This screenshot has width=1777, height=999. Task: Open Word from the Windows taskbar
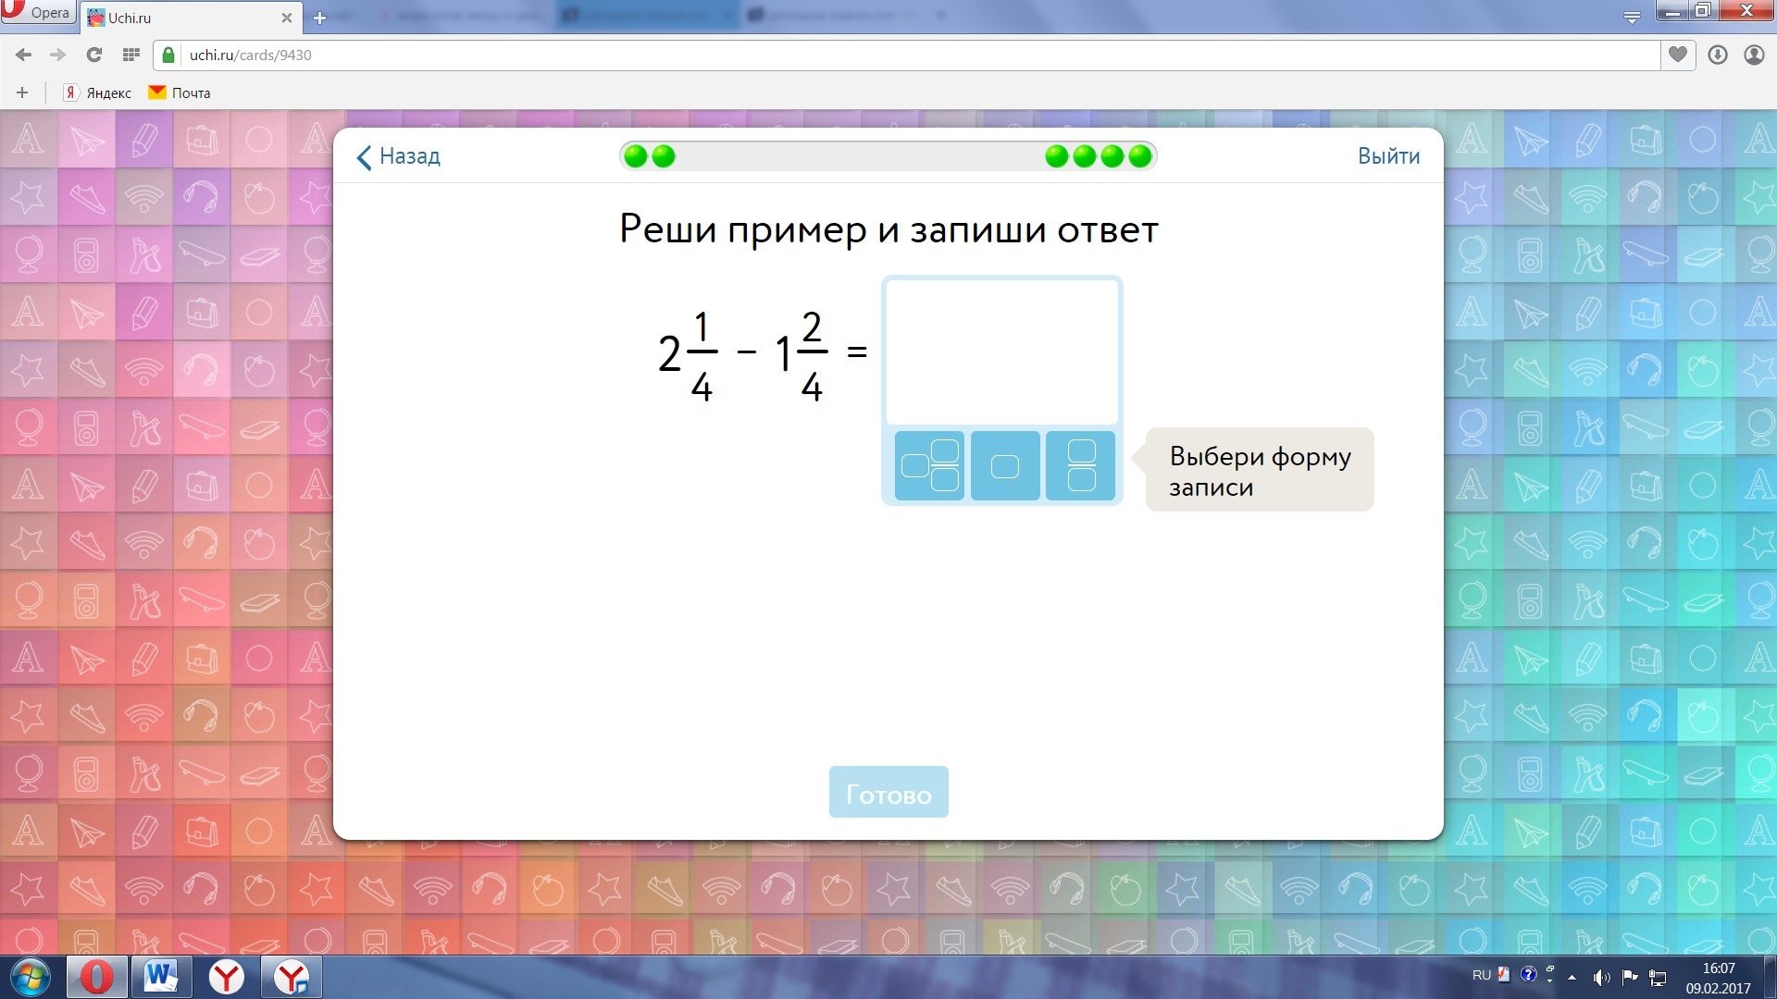[x=161, y=976]
